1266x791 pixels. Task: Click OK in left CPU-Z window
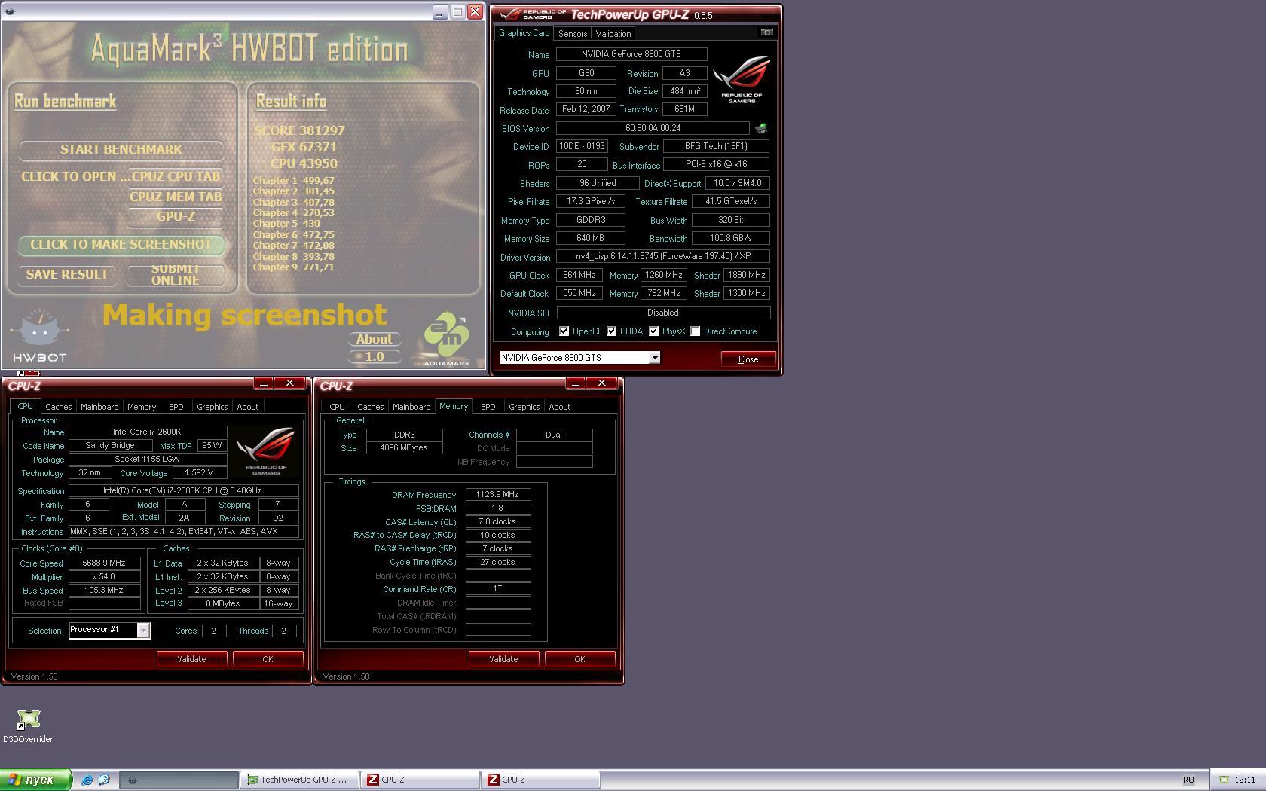[x=268, y=659]
